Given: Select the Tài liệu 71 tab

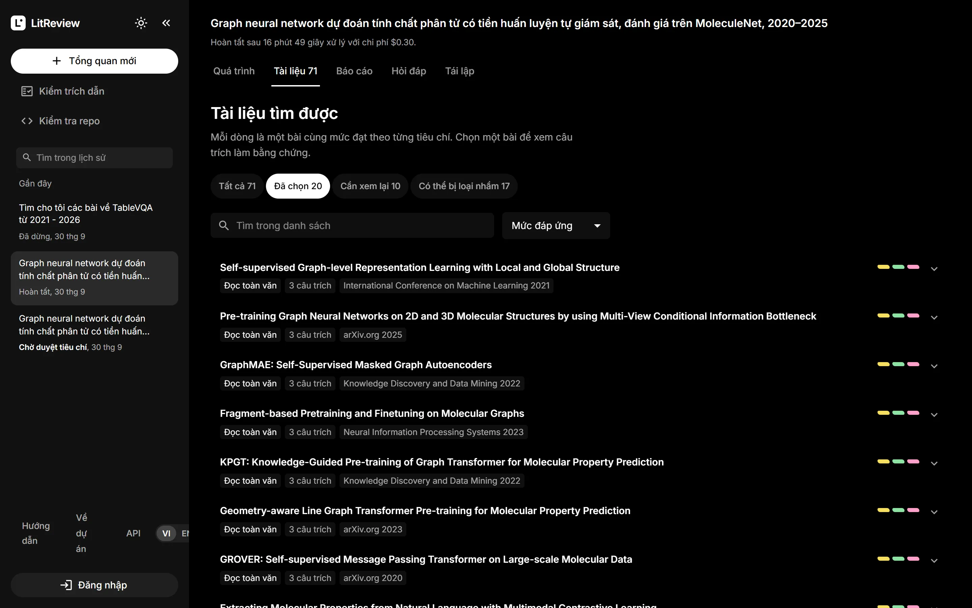Looking at the screenshot, I should [x=296, y=71].
